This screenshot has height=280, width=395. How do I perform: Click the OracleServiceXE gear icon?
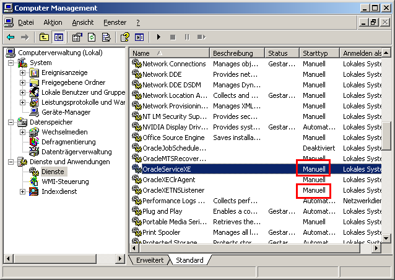137,169
